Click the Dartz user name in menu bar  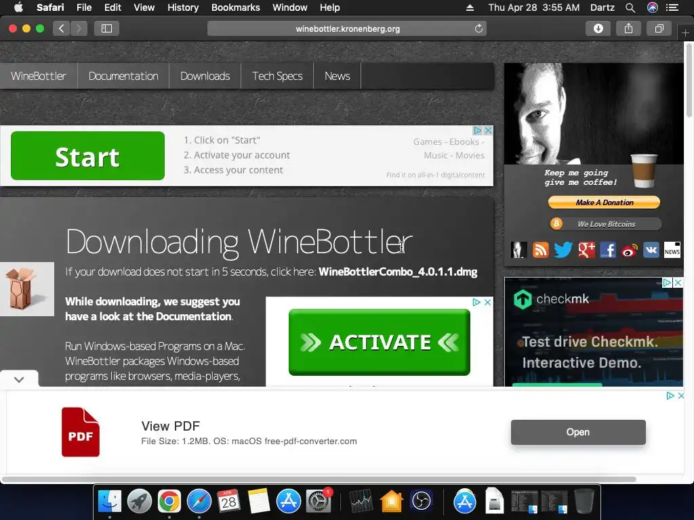(603, 7)
